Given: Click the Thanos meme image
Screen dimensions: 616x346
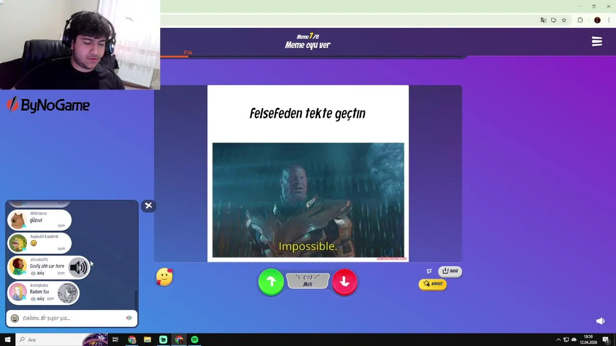Looking at the screenshot, I should [x=308, y=200].
